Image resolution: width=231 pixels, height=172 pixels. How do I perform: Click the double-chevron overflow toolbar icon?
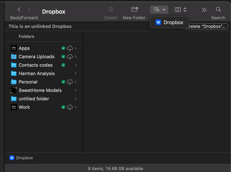pyautogui.click(x=204, y=9)
